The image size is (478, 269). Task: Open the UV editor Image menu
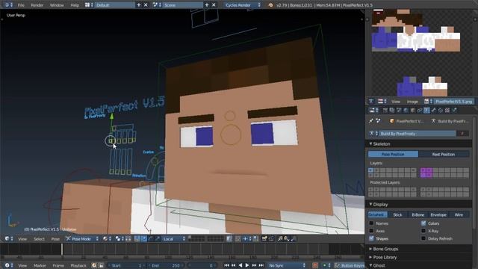tap(412, 102)
